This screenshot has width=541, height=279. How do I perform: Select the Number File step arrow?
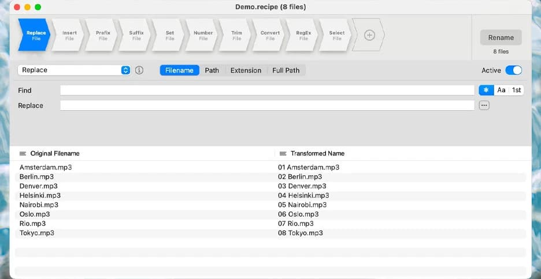click(203, 35)
